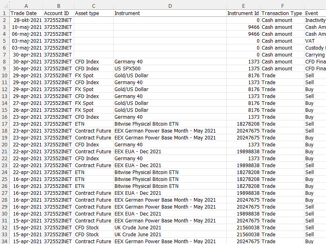Select column B header
Screen dimensions: 326x244
click(x=58, y=6)
